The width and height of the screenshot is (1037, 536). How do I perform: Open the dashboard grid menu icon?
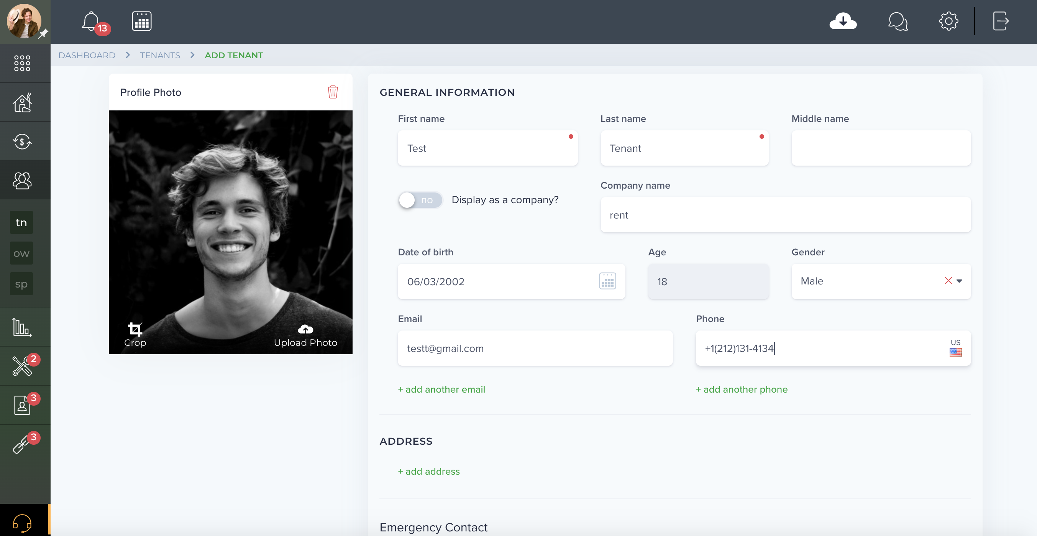pyautogui.click(x=22, y=63)
